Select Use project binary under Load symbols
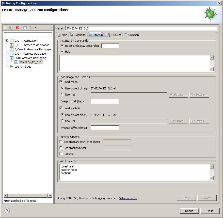Viewport: 223px width, 218px height. coord(62,115)
